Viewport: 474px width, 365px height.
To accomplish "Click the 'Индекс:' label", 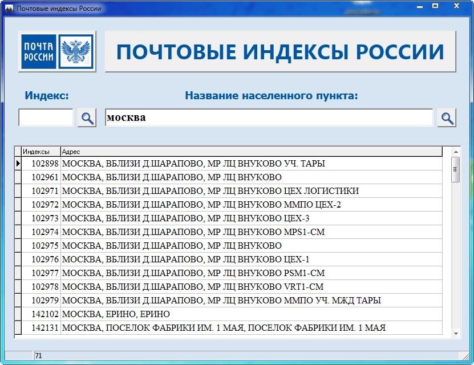I will tap(47, 95).
